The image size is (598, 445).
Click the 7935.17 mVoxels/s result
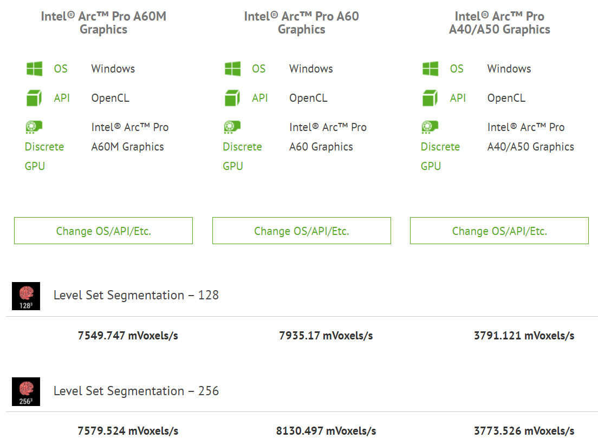point(326,336)
